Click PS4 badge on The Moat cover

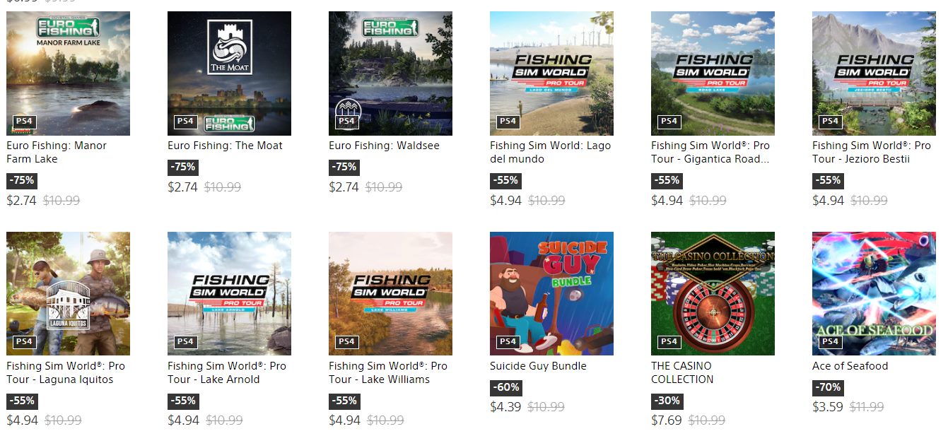coord(185,122)
